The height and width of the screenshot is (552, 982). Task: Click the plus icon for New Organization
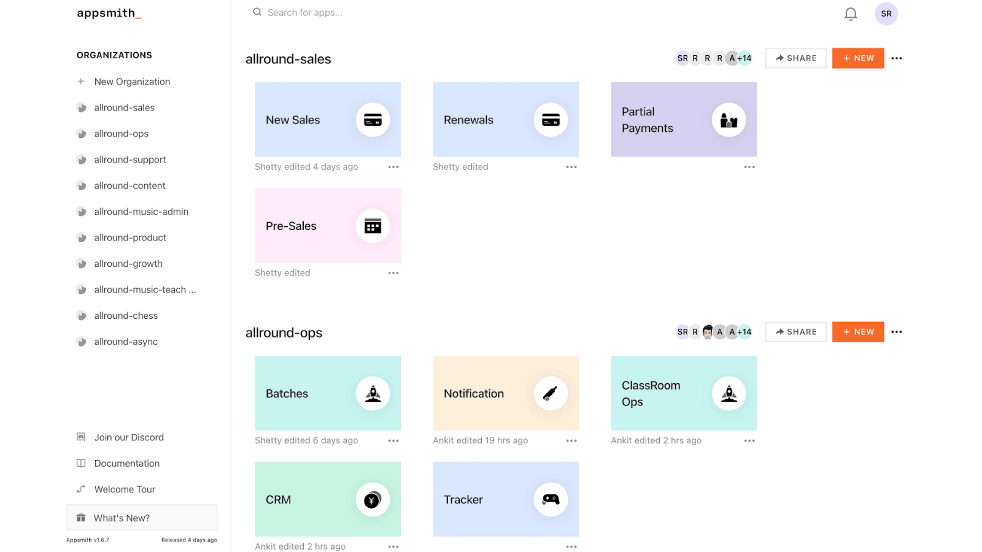point(81,82)
